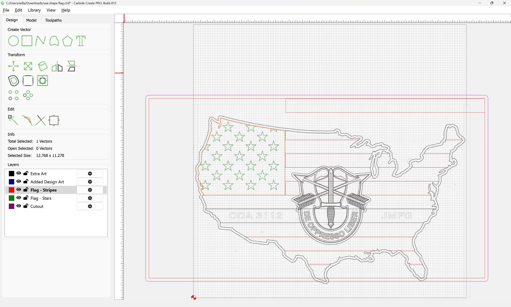Lock the Flag - Stars layer
Viewport: 511px width, 307px height.
pos(26,198)
